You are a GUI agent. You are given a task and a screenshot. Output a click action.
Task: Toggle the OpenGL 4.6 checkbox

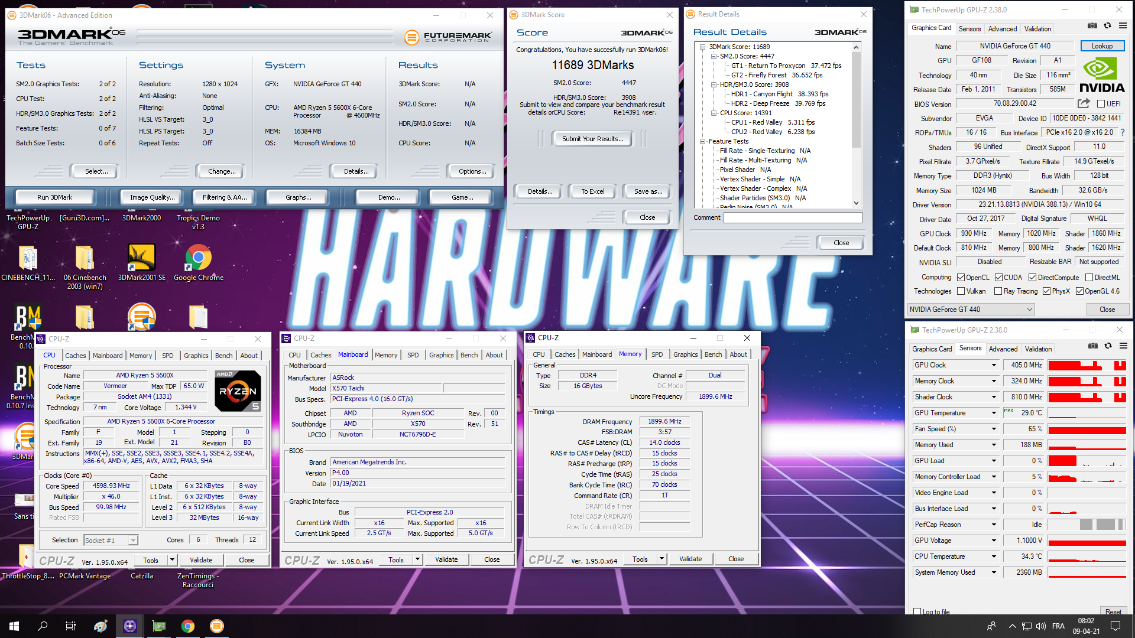(x=1079, y=291)
